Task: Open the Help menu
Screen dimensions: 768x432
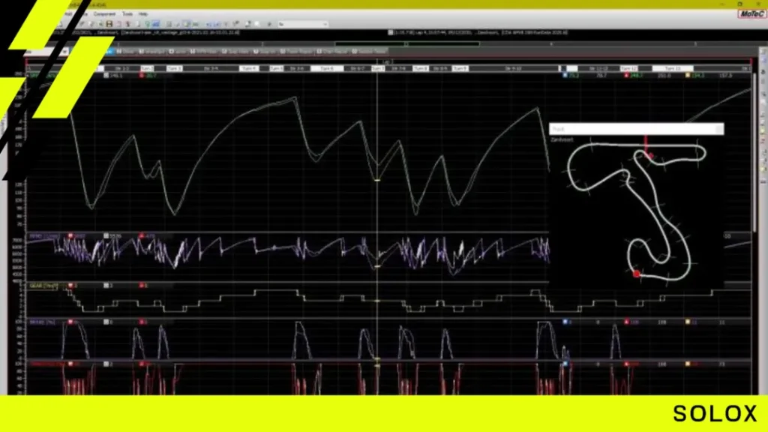Action: click(143, 14)
